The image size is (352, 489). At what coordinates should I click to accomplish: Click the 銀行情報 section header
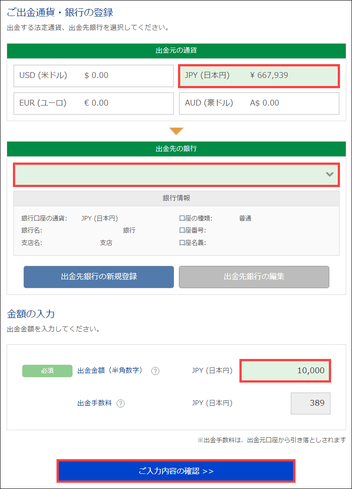[176, 198]
